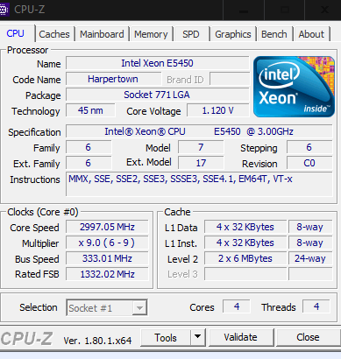Click the Close button
This screenshot has width=341, height=359.
tap(308, 337)
